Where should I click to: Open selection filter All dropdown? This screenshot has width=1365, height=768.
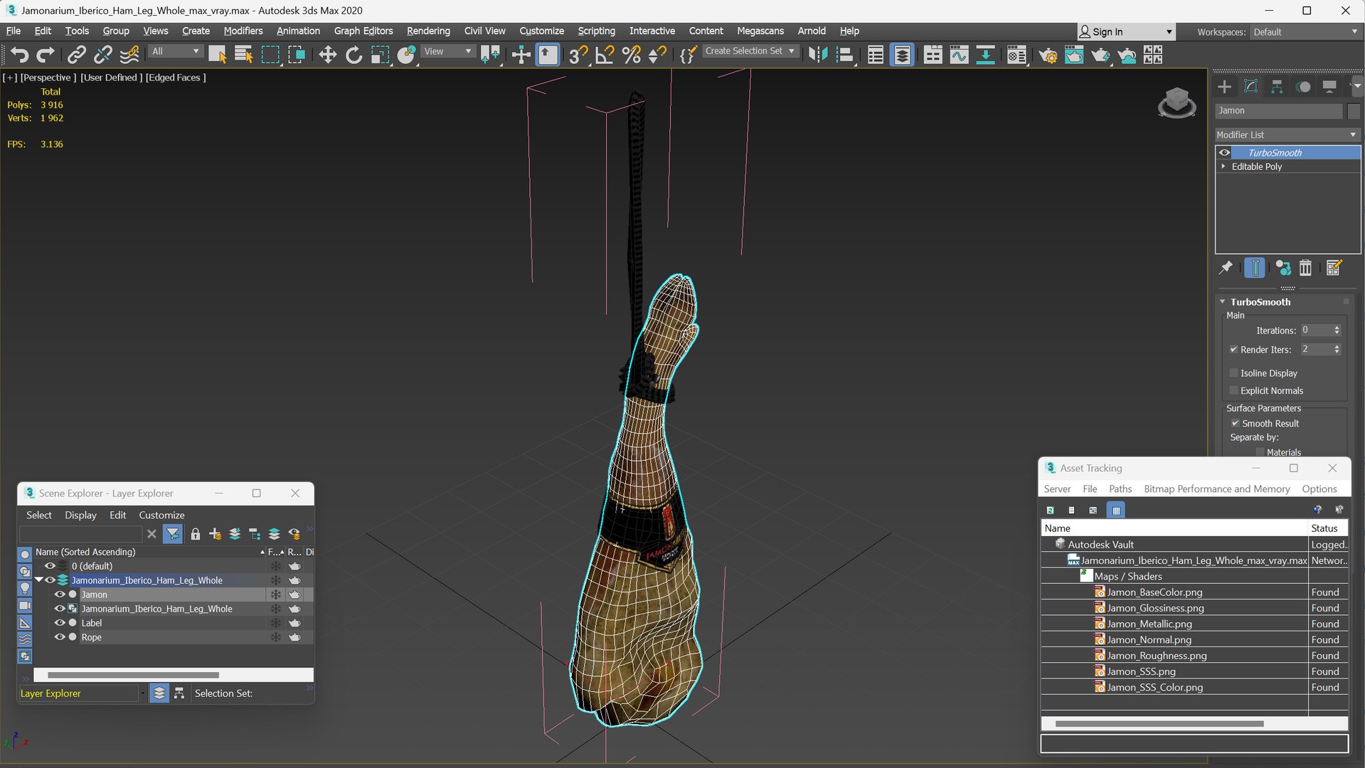click(176, 51)
